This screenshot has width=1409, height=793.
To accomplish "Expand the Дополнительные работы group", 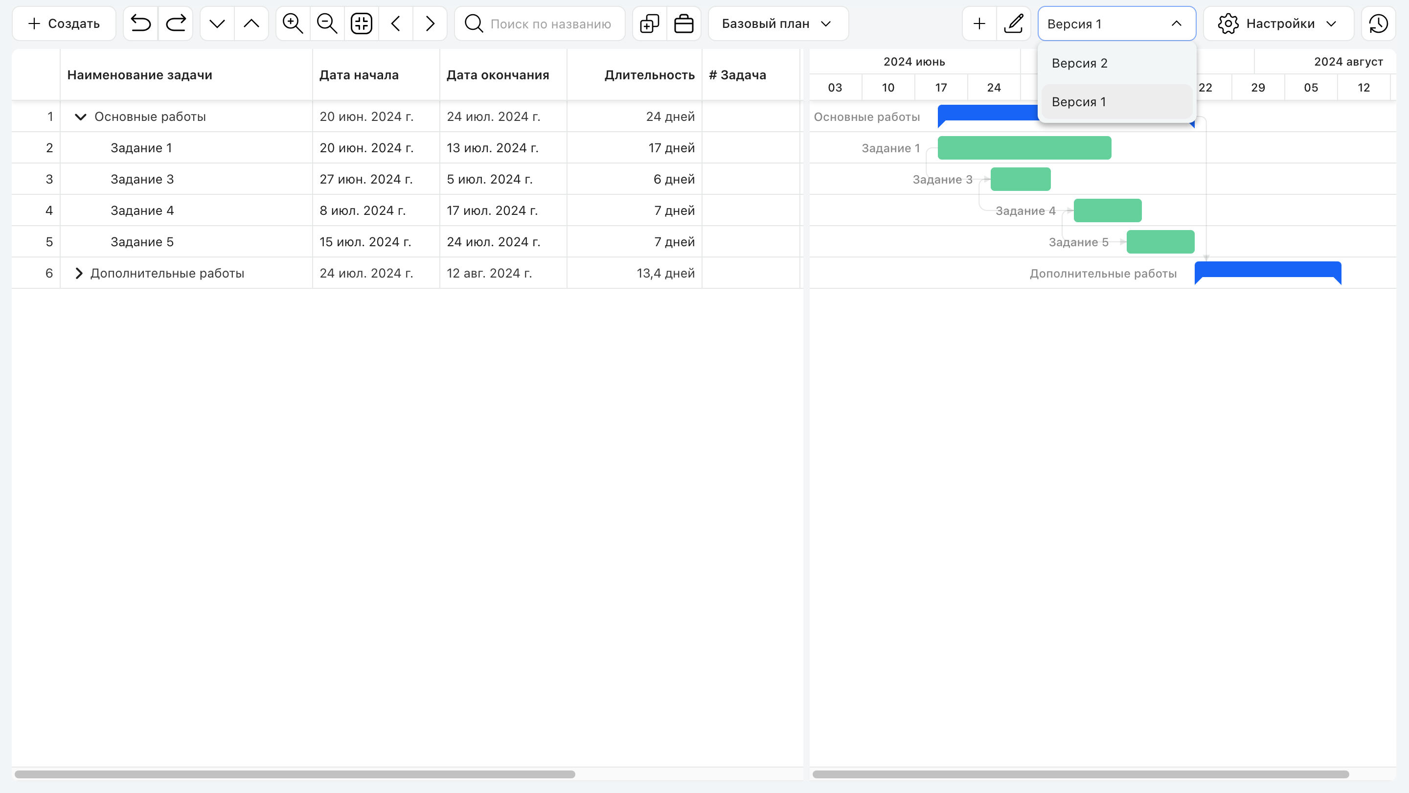I will point(79,273).
